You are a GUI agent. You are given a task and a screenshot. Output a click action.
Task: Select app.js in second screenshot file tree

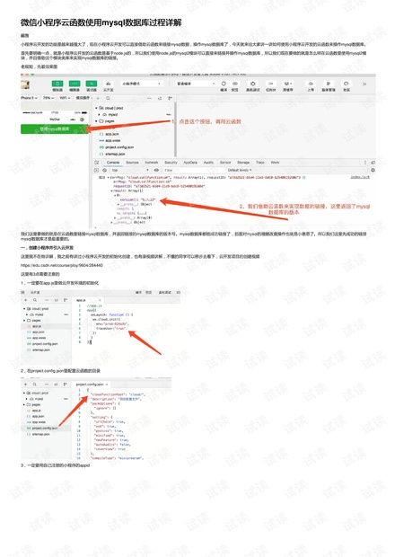tap(37, 326)
